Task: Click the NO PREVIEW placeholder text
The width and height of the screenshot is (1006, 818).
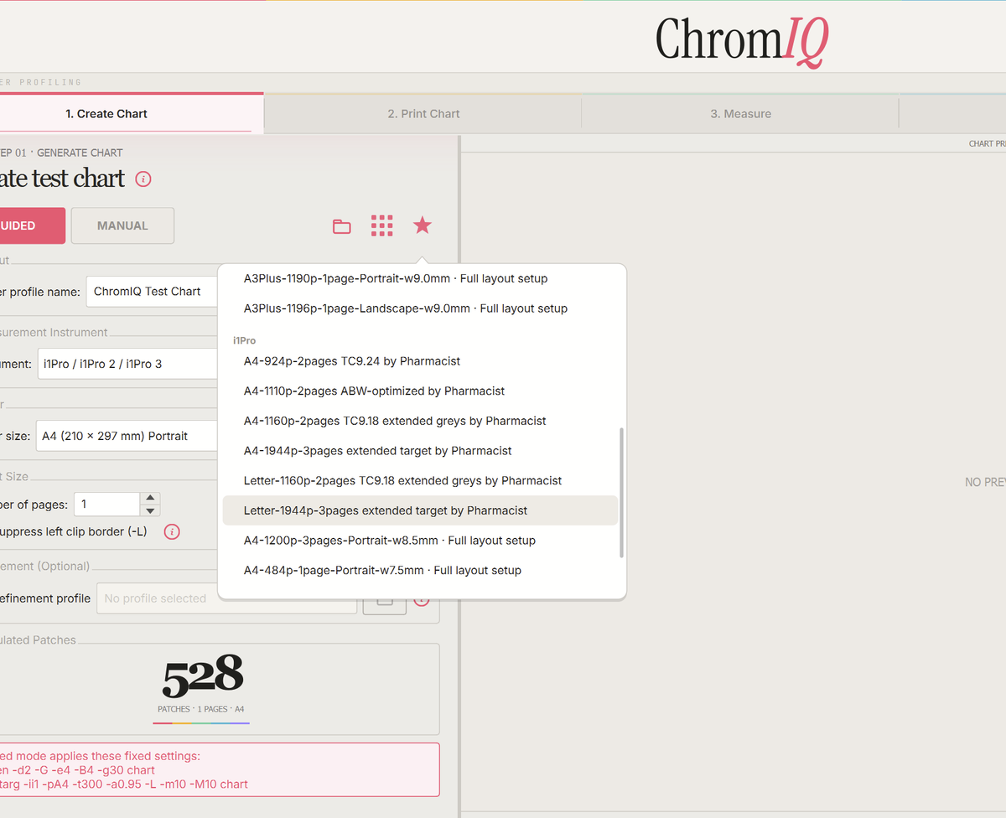Action: [x=985, y=482]
